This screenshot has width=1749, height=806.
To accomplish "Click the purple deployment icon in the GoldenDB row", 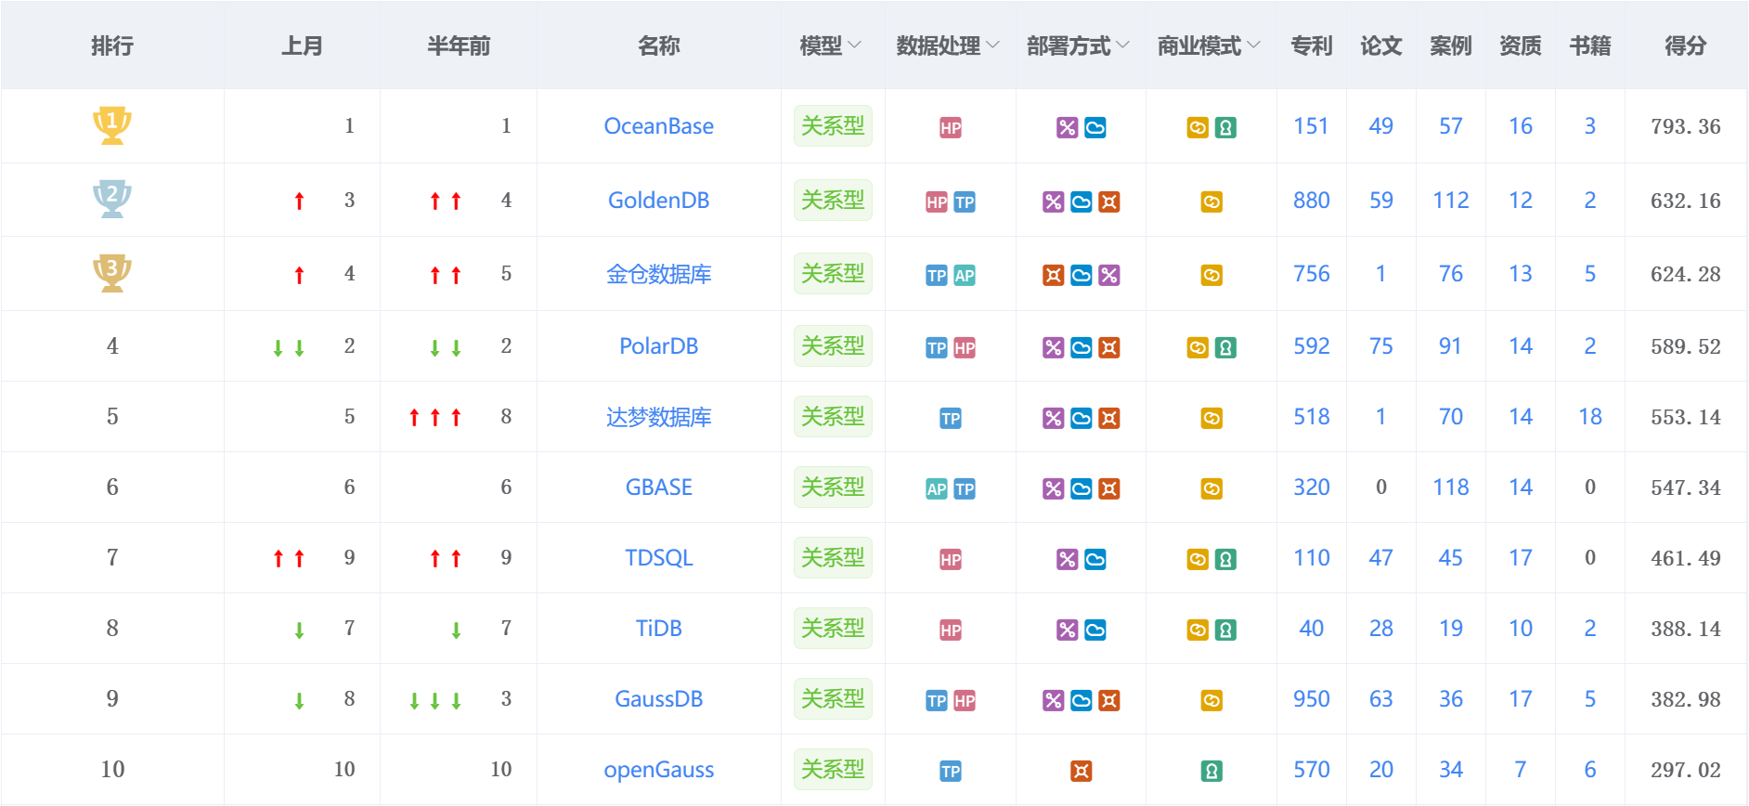I will point(1053,202).
